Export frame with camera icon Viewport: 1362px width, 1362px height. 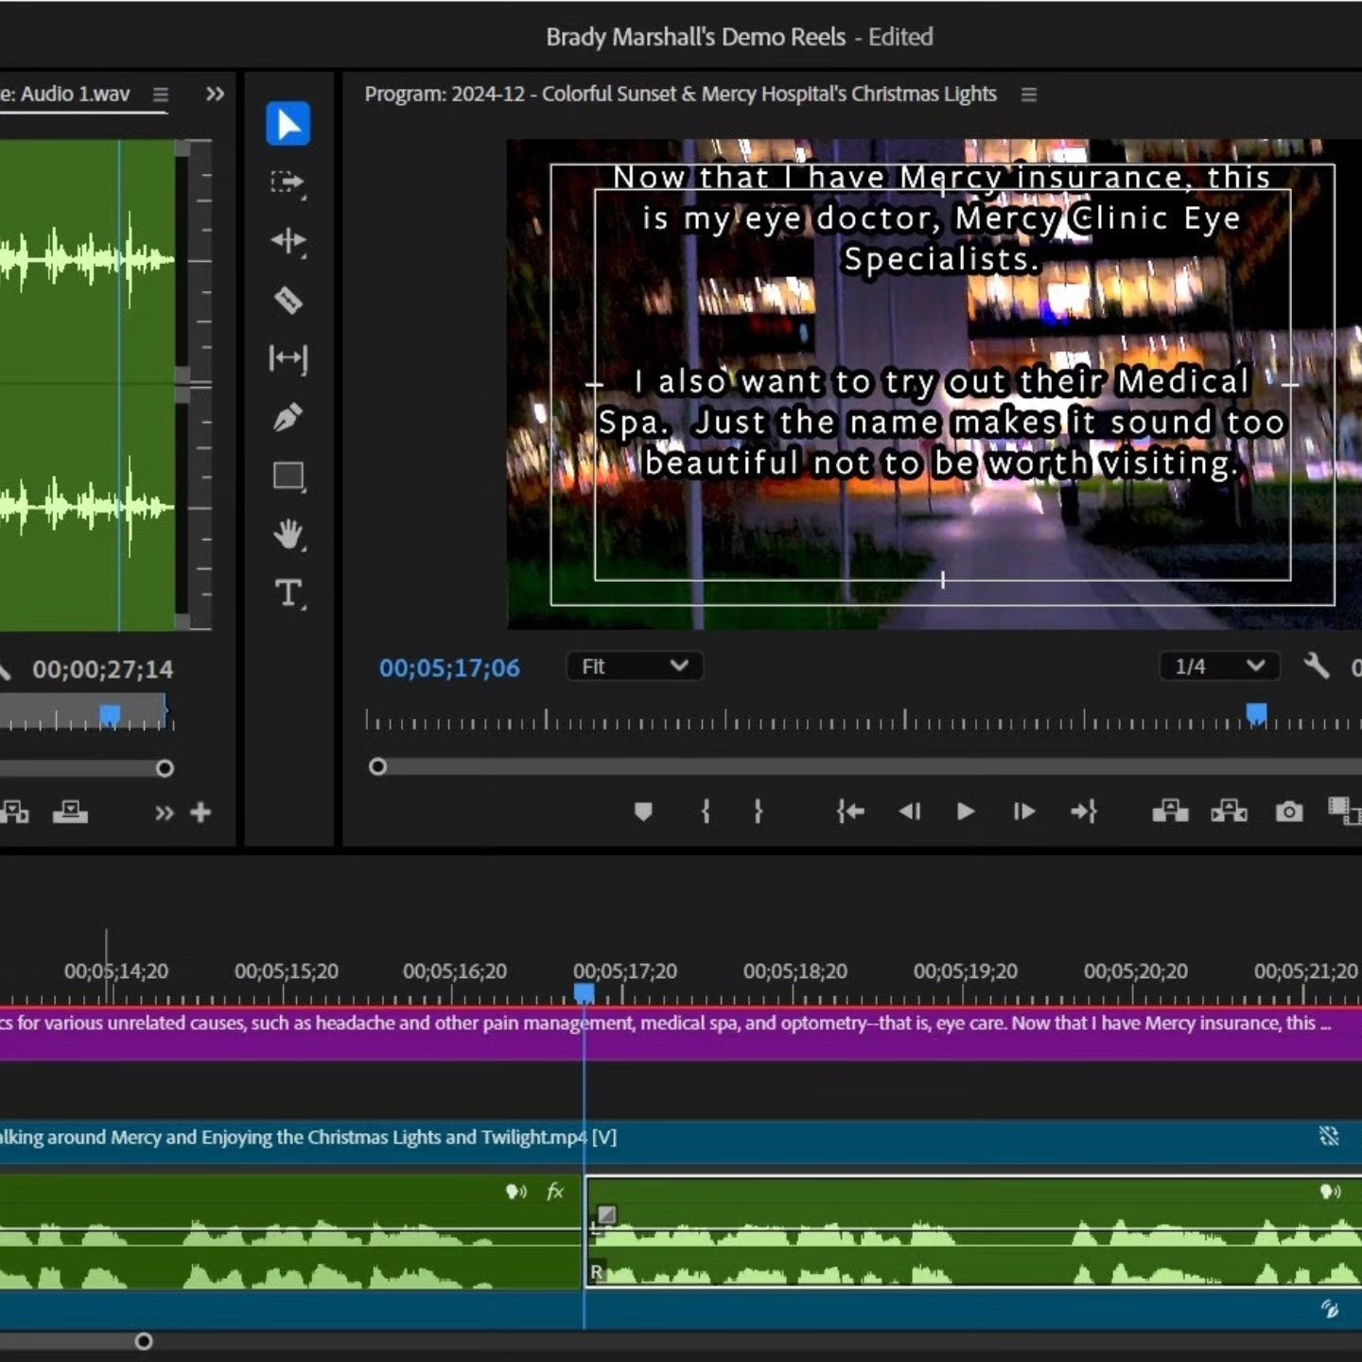pos(1289,812)
